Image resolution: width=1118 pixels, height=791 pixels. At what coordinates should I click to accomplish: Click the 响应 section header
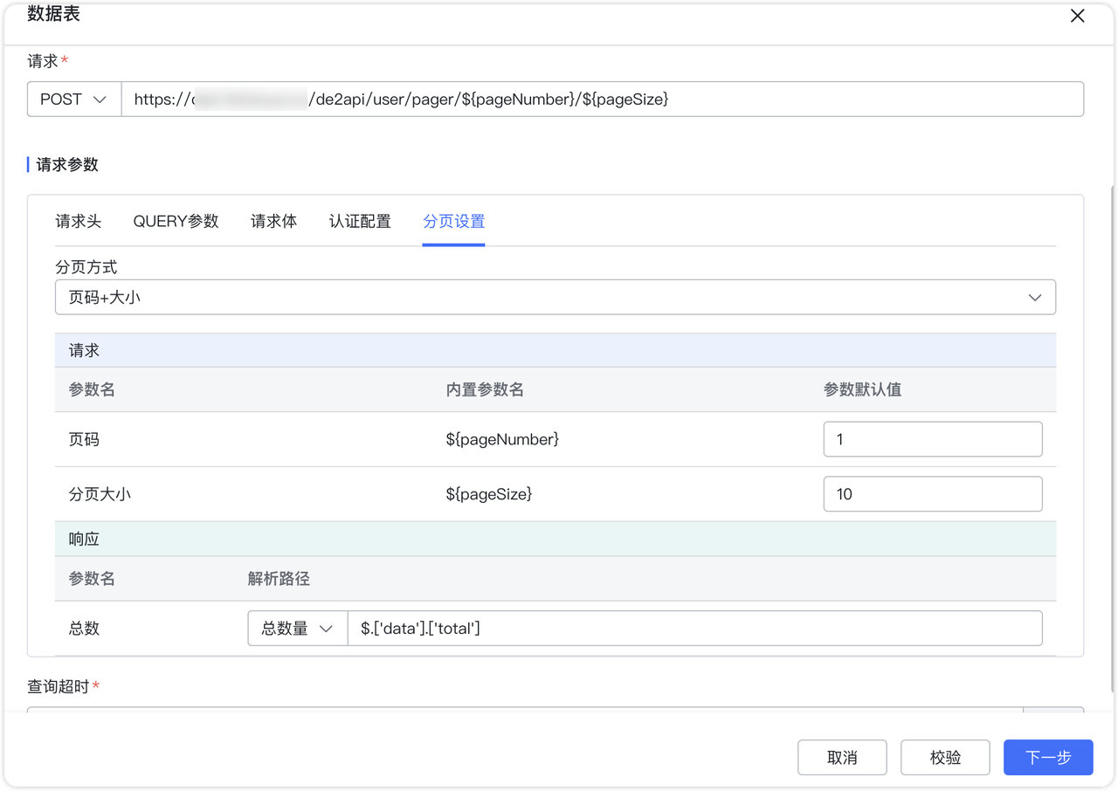(x=556, y=540)
